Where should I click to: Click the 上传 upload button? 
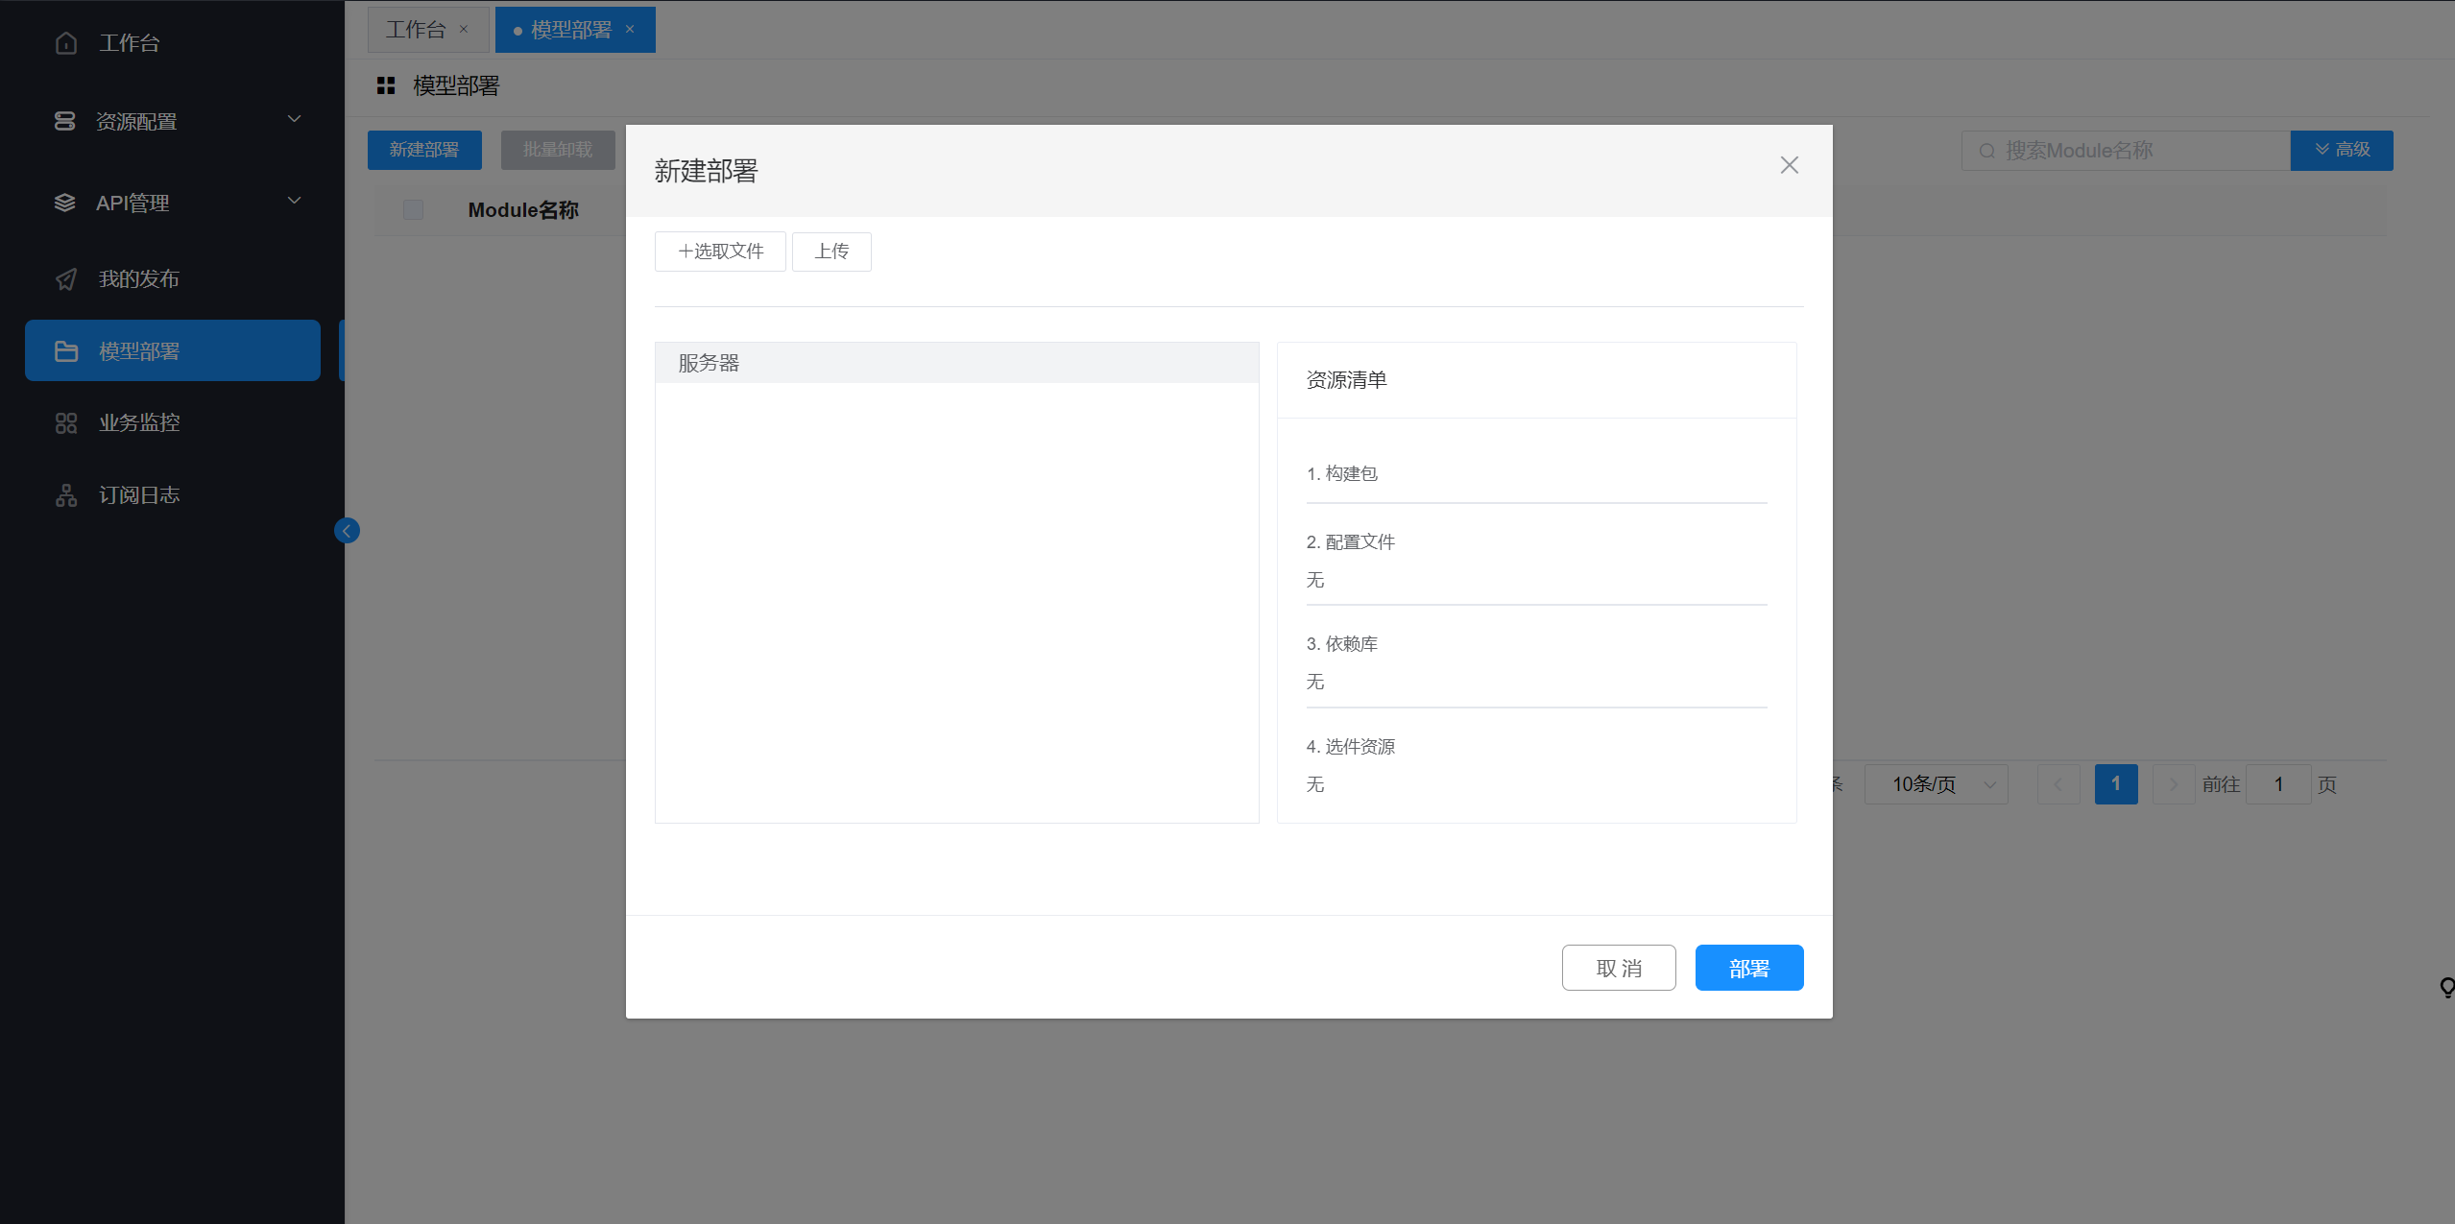pos(831,252)
